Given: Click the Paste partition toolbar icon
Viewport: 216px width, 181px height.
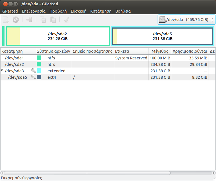Looking at the screenshot, I should (53, 20).
